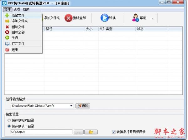Image resolution: width=188 pixels, height=140 pixels.
Task: Sort by the 路径 column header
Action: coord(65,29)
